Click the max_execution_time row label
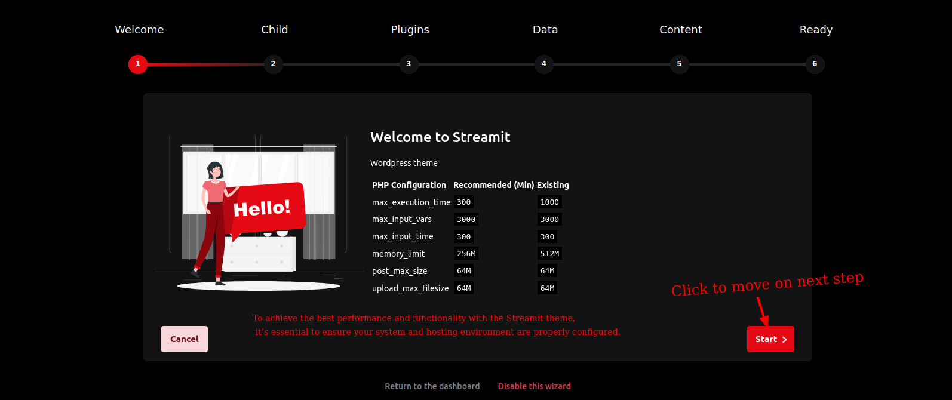The height and width of the screenshot is (400, 952). coord(411,202)
